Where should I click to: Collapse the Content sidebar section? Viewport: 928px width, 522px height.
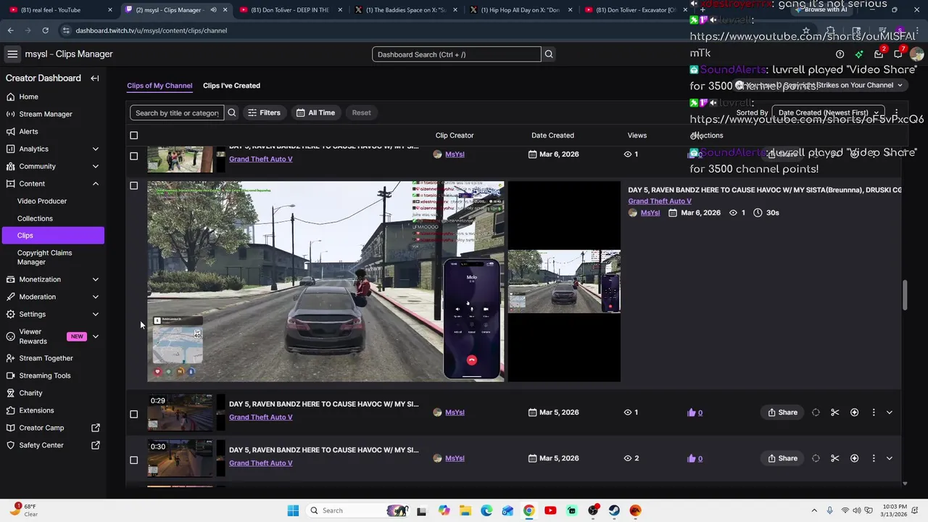point(95,183)
